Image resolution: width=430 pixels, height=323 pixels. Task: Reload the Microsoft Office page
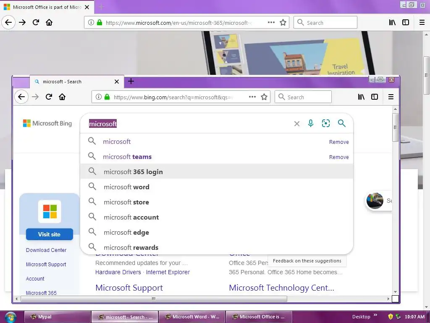click(x=36, y=22)
